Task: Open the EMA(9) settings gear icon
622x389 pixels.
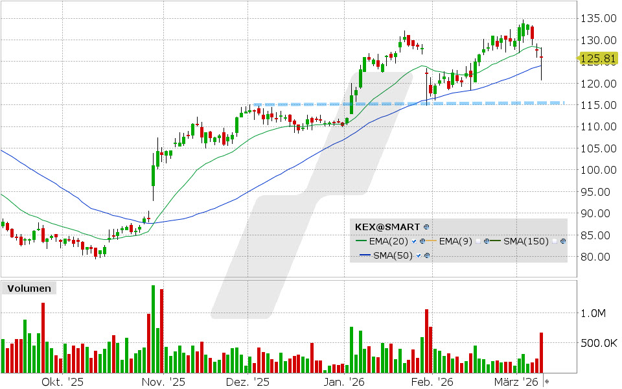Action: [x=487, y=241]
